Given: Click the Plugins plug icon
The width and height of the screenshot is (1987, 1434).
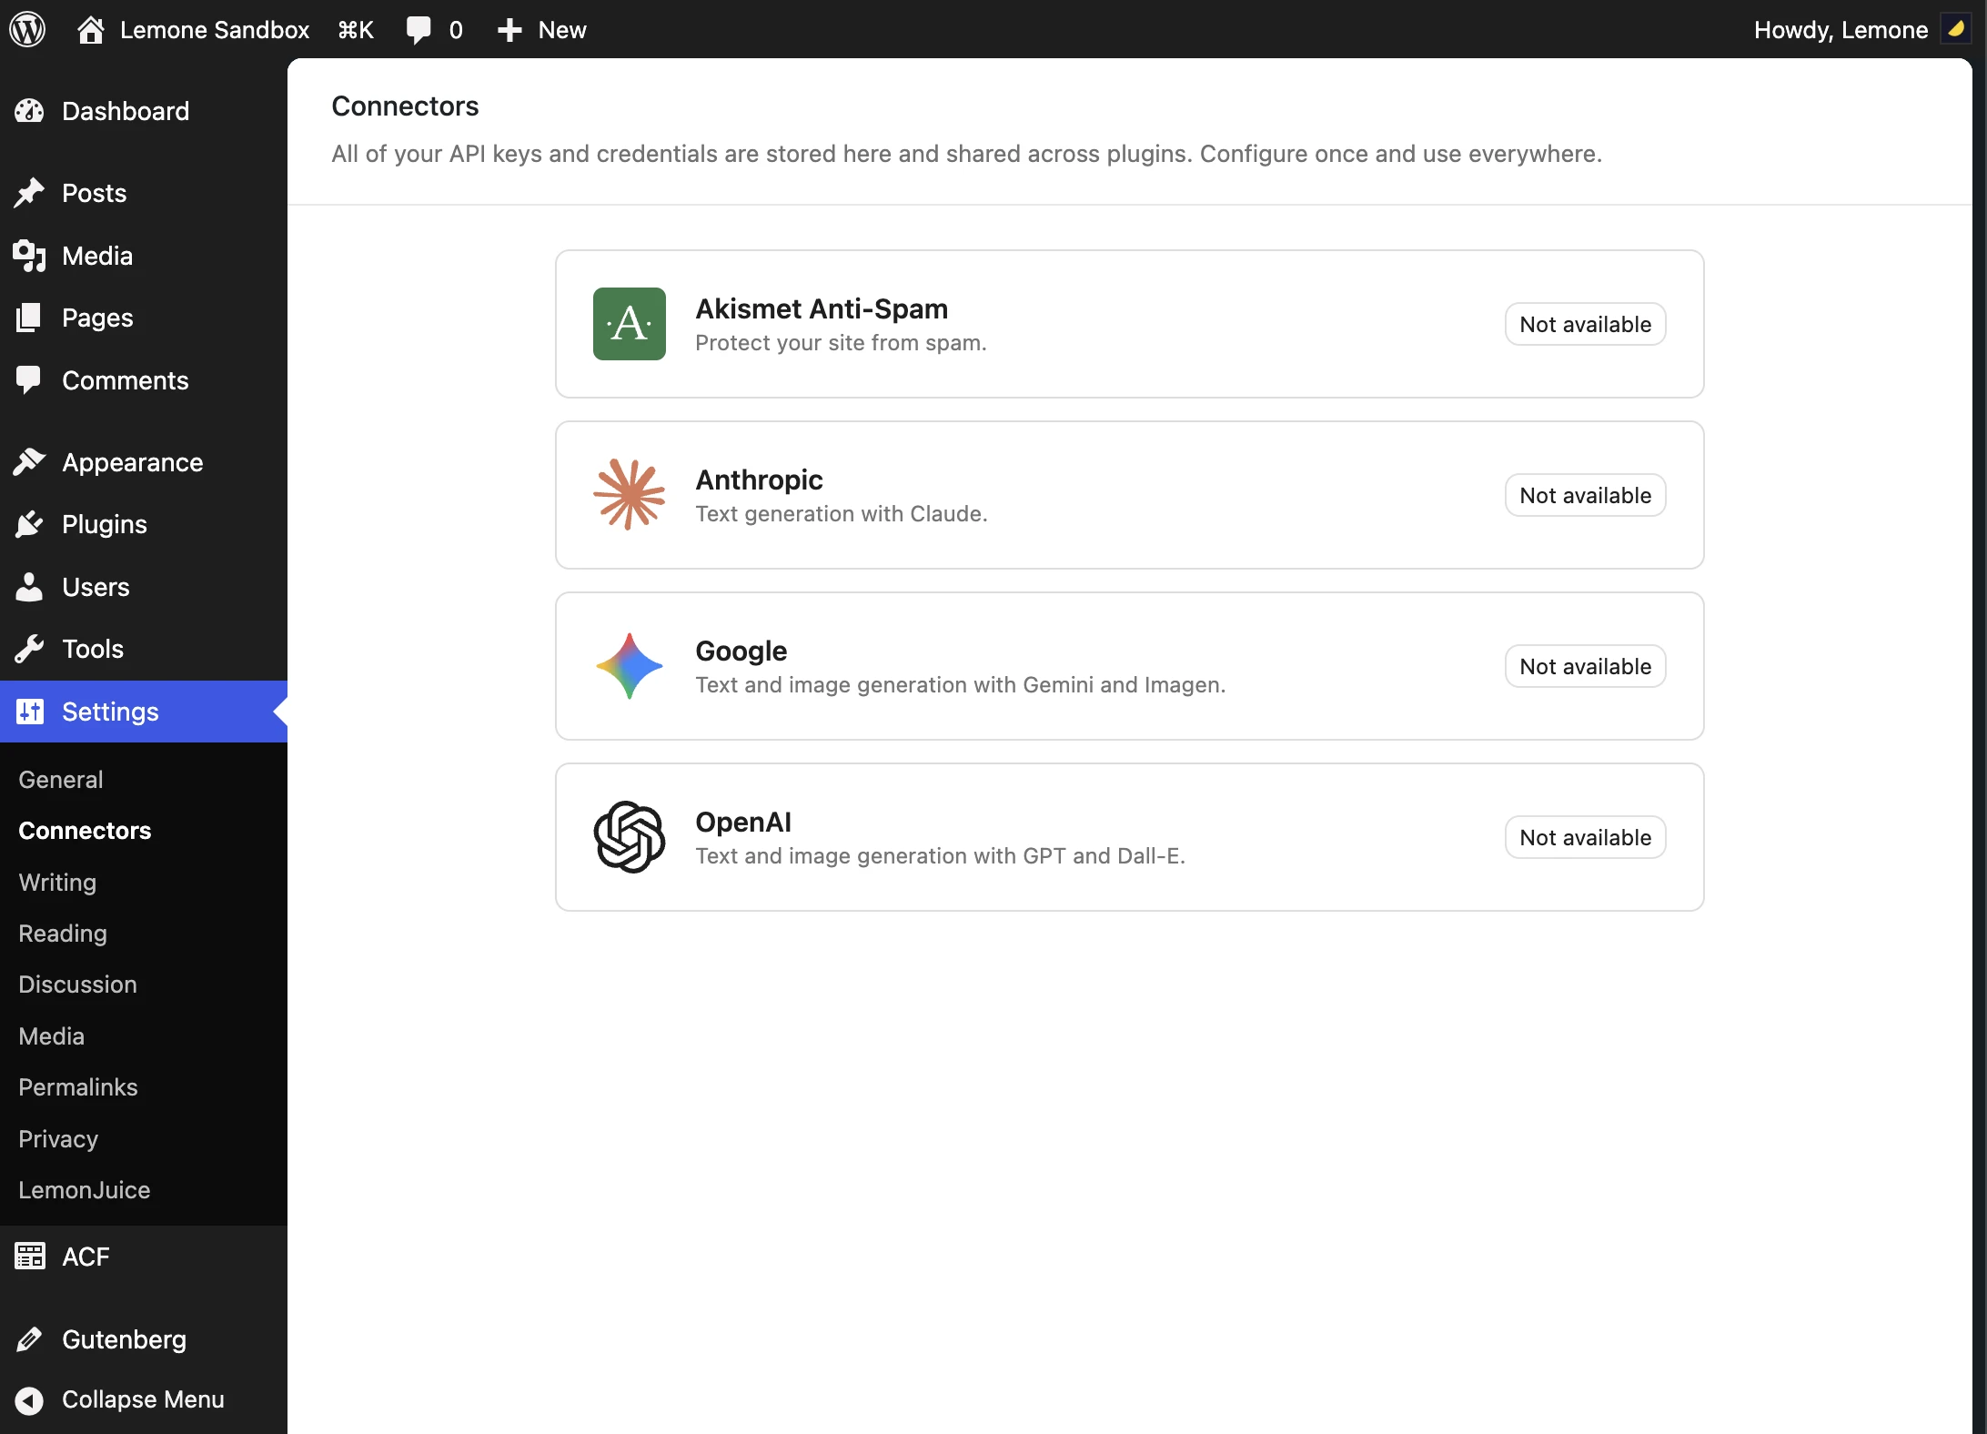Looking at the screenshot, I should coord(29,524).
